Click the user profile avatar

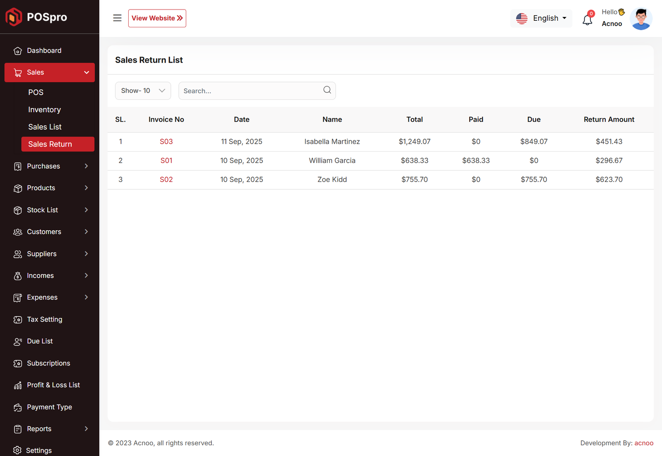(641, 19)
